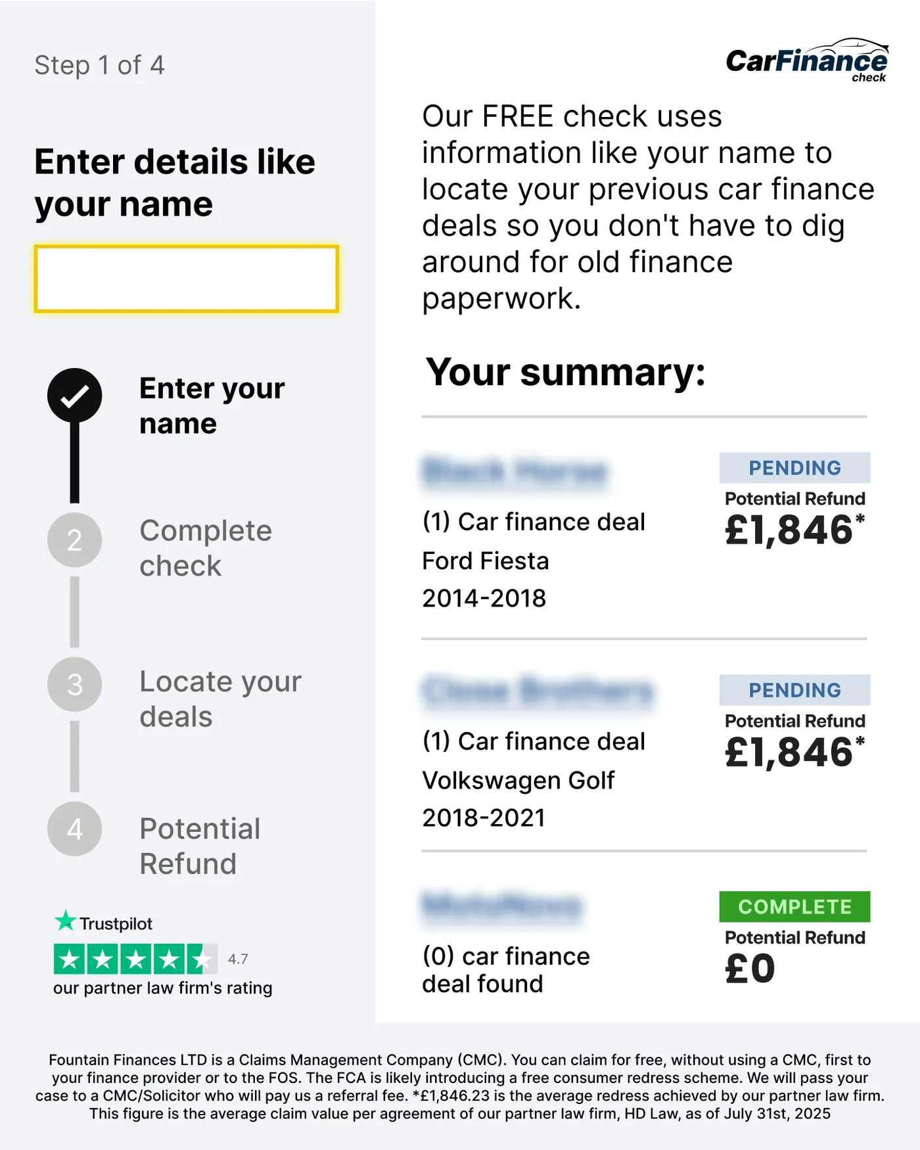Image resolution: width=920 pixels, height=1150 pixels.
Task: Click the blurred lender name above Ford Fiesta
Action: [x=515, y=471]
